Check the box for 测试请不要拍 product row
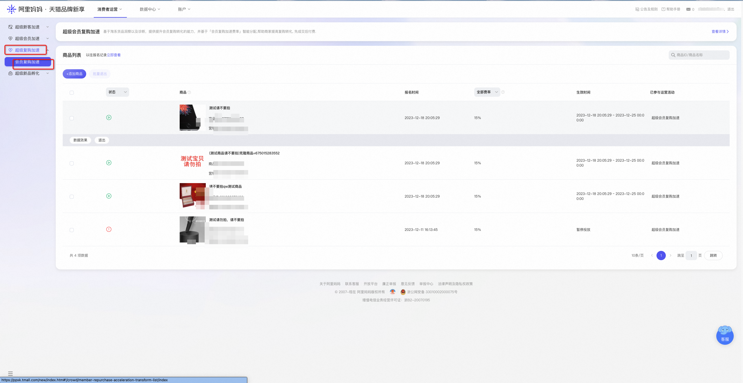This screenshot has width=743, height=383. tap(72, 118)
